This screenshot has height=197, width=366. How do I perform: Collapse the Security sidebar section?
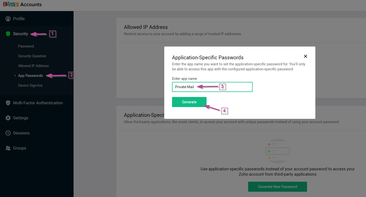pyautogui.click(x=20, y=34)
